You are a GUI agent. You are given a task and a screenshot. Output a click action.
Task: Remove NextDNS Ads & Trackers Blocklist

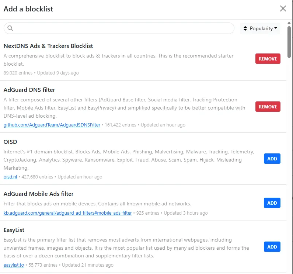[268, 59]
